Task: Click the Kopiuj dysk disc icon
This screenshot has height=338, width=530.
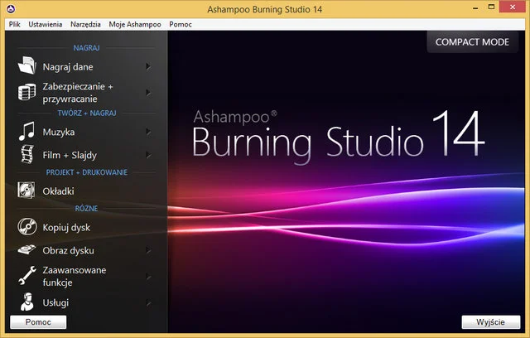Action: click(27, 227)
